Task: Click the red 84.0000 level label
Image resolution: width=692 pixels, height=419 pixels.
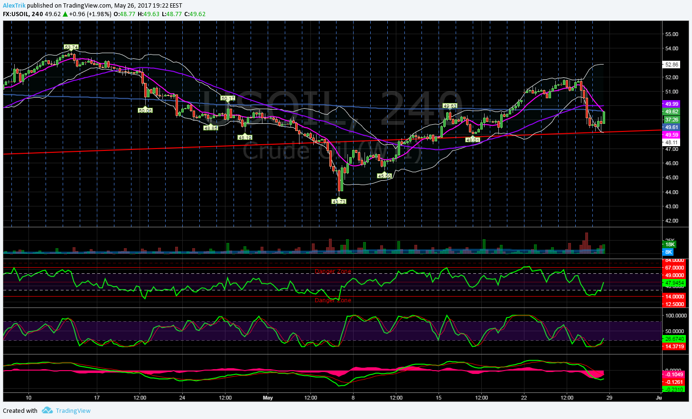Action: point(674,261)
